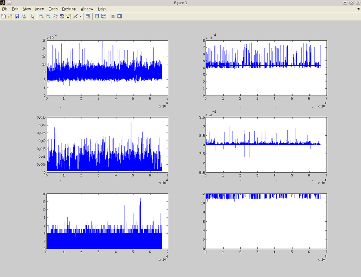Toggle the Pan hand tool
The image size is (361, 277).
click(55, 16)
